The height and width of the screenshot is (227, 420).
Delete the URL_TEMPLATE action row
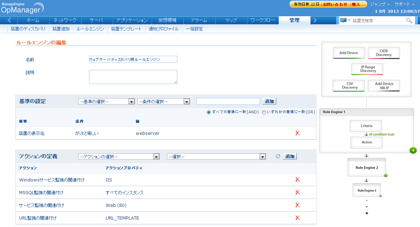click(297, 218)
